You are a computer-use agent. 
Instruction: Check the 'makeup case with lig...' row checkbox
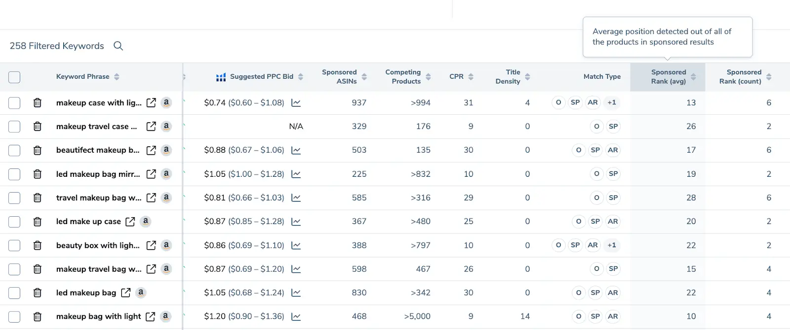pos(14,103)
